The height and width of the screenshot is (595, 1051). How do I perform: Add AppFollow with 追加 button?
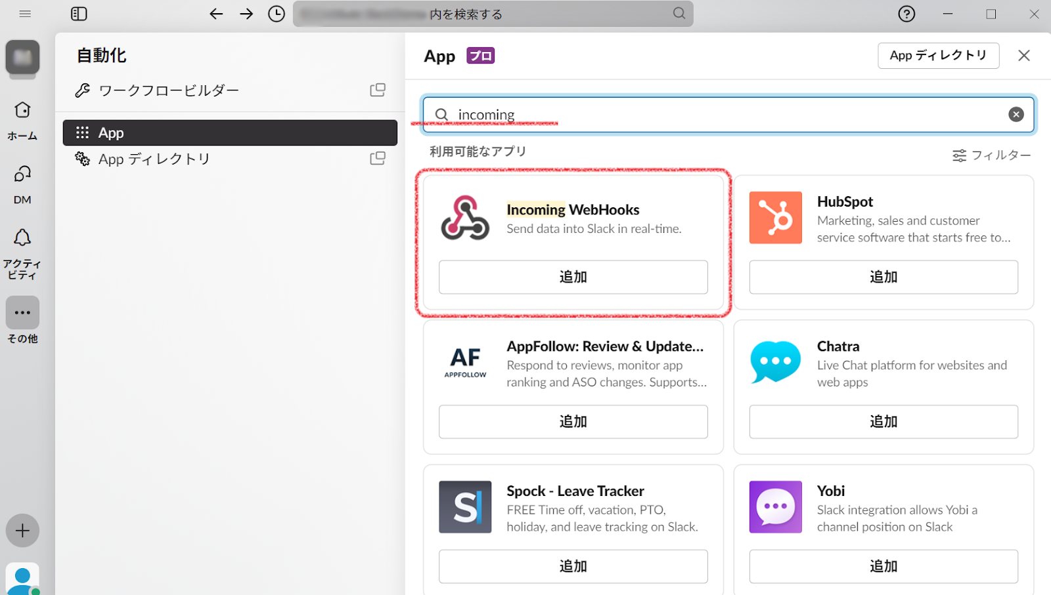(x=573, y=422)
